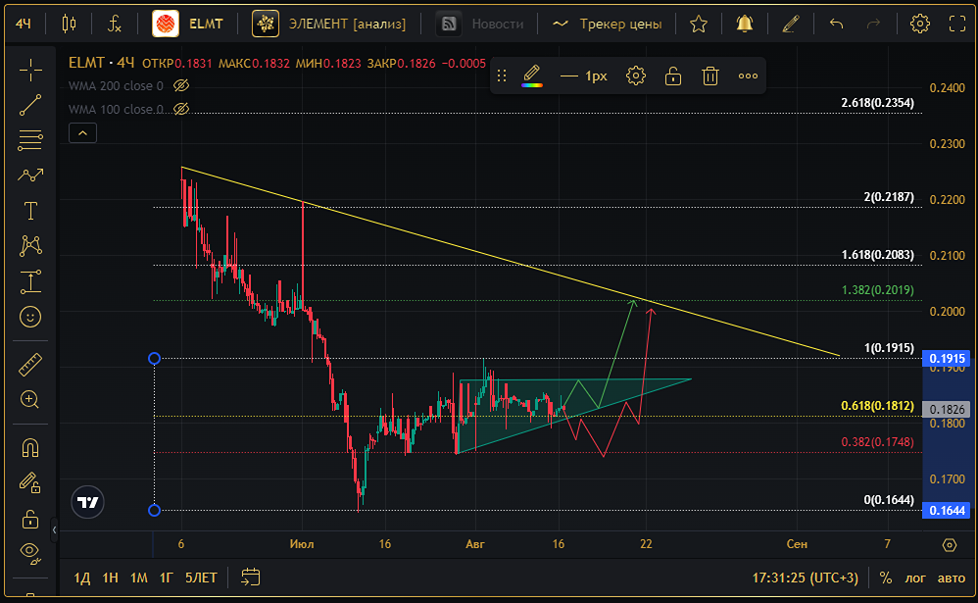The width and height of the screenshot is (978, 603).
Task: Change drawing line color with pencil swatch
Action: 532,75
